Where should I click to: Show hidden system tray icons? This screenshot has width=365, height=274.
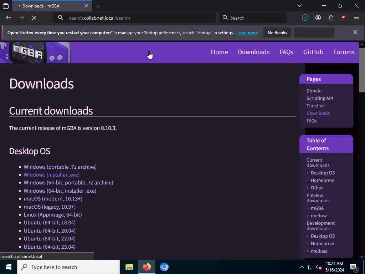coord(302,267)
